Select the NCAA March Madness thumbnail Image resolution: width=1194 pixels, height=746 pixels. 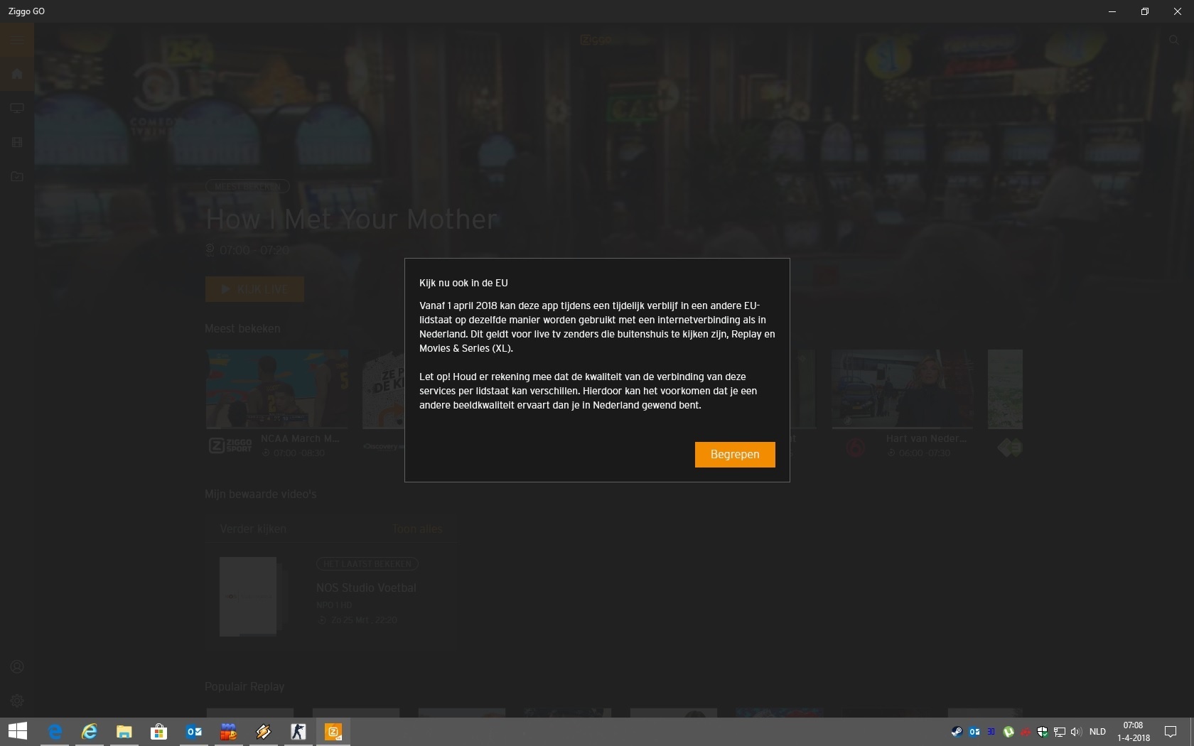click(277, 389)
